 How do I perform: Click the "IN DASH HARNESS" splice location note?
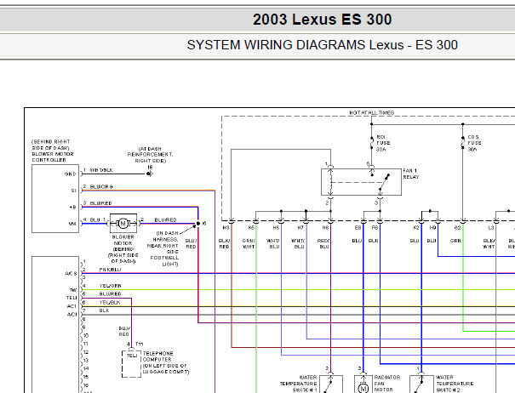click(163, 248)
